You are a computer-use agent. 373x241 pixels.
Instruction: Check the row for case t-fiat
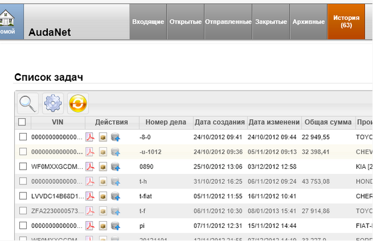23,196
